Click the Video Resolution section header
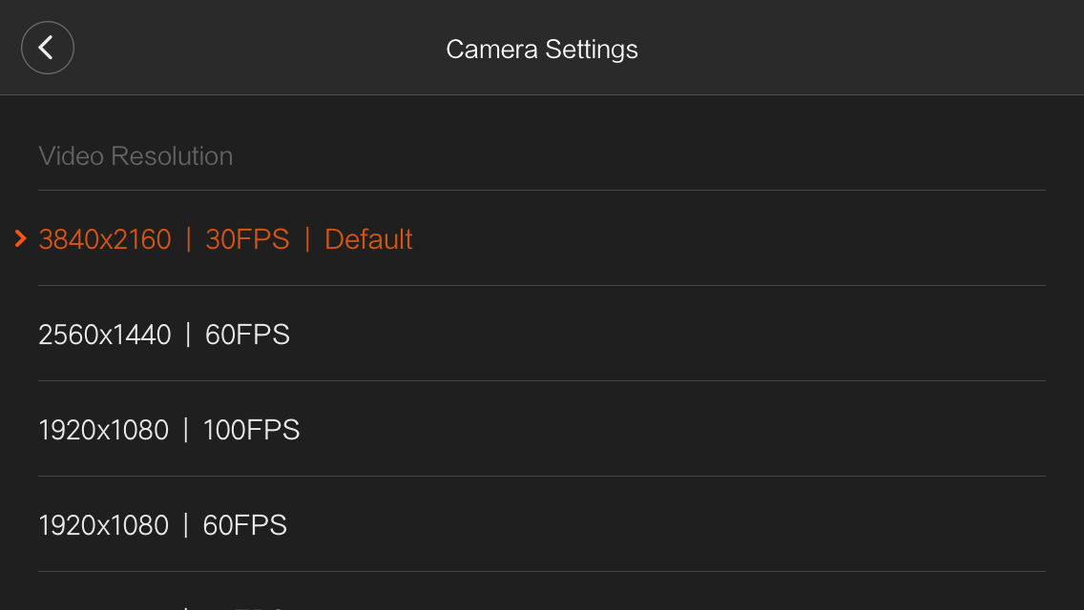 [x=135, y=156]
